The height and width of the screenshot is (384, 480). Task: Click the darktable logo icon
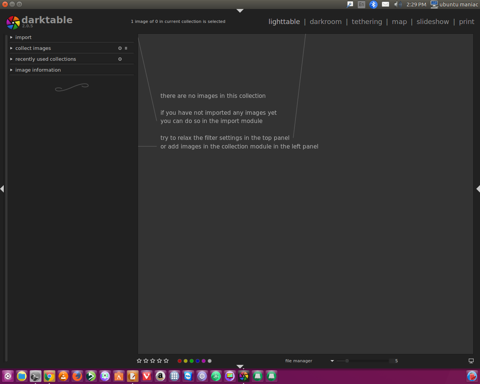(13, 22)
